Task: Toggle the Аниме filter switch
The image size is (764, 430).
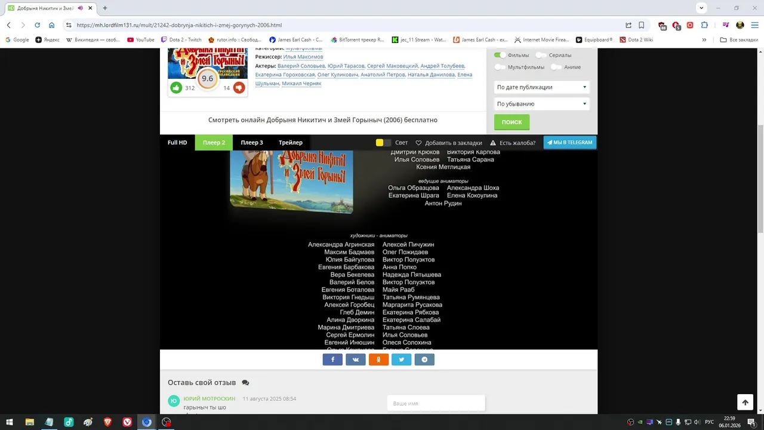Action: [556, 67]
